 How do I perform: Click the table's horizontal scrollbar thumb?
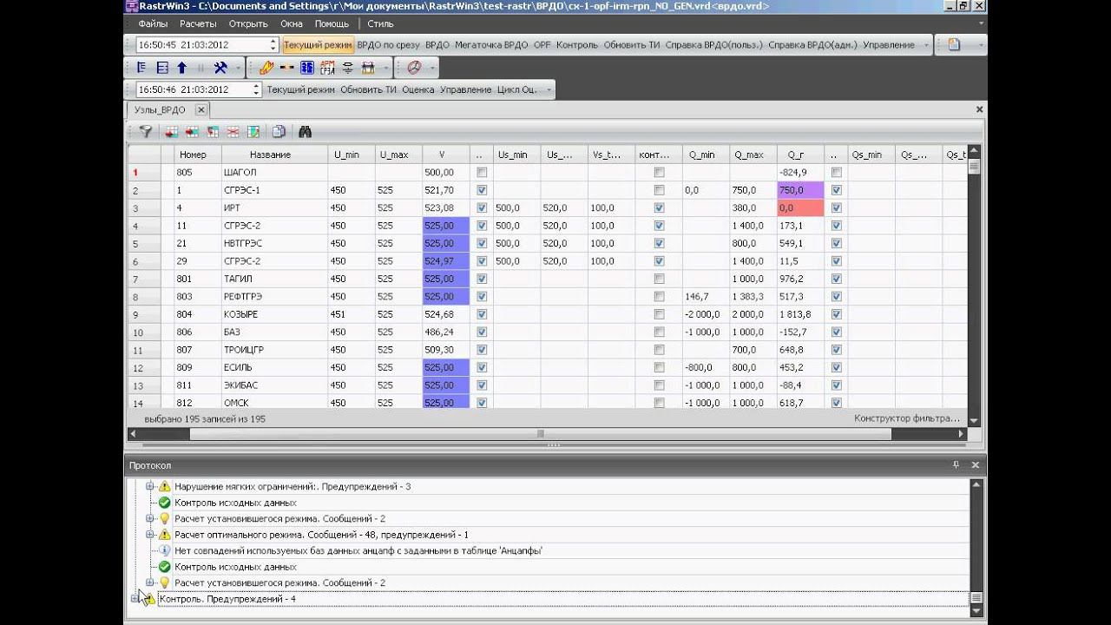(x=540, y=434)
